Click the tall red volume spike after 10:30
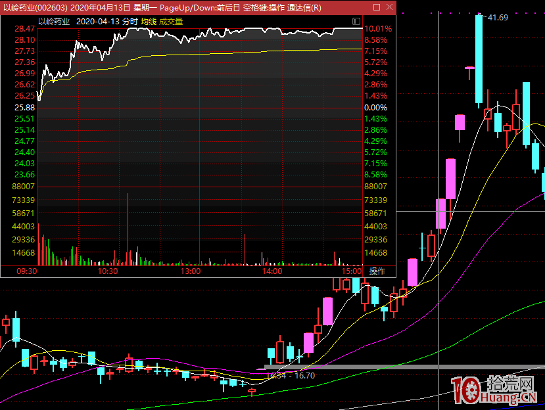 pyautogui.click(x=128, y=229)
